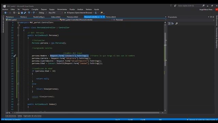Switch to the Index.cshtml tab
The image size is (218, 123).
click(x=56, y=17)
